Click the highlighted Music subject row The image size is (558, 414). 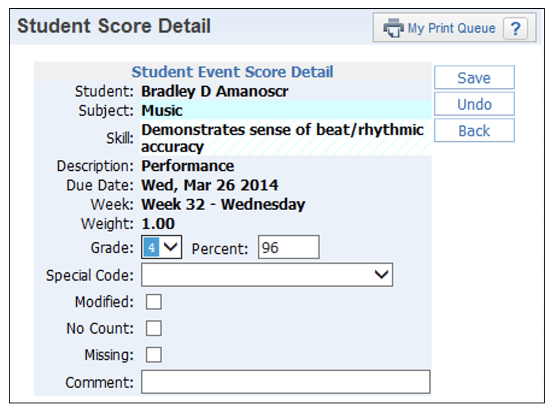[285, 111]
